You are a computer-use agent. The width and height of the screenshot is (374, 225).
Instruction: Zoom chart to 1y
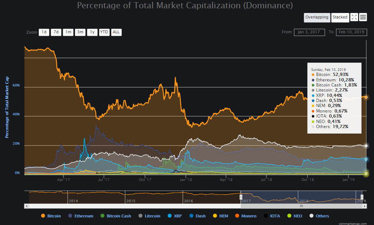point(92,32)
